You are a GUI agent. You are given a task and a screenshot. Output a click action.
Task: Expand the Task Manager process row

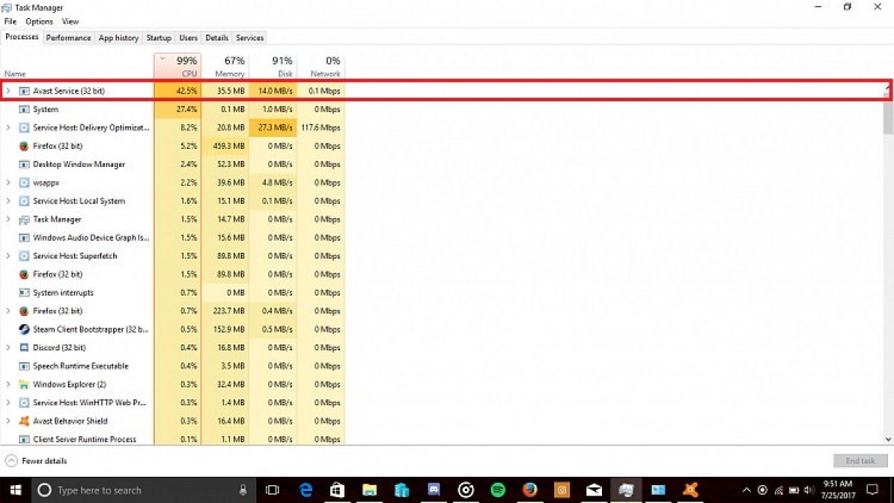[x=7, y=220]
